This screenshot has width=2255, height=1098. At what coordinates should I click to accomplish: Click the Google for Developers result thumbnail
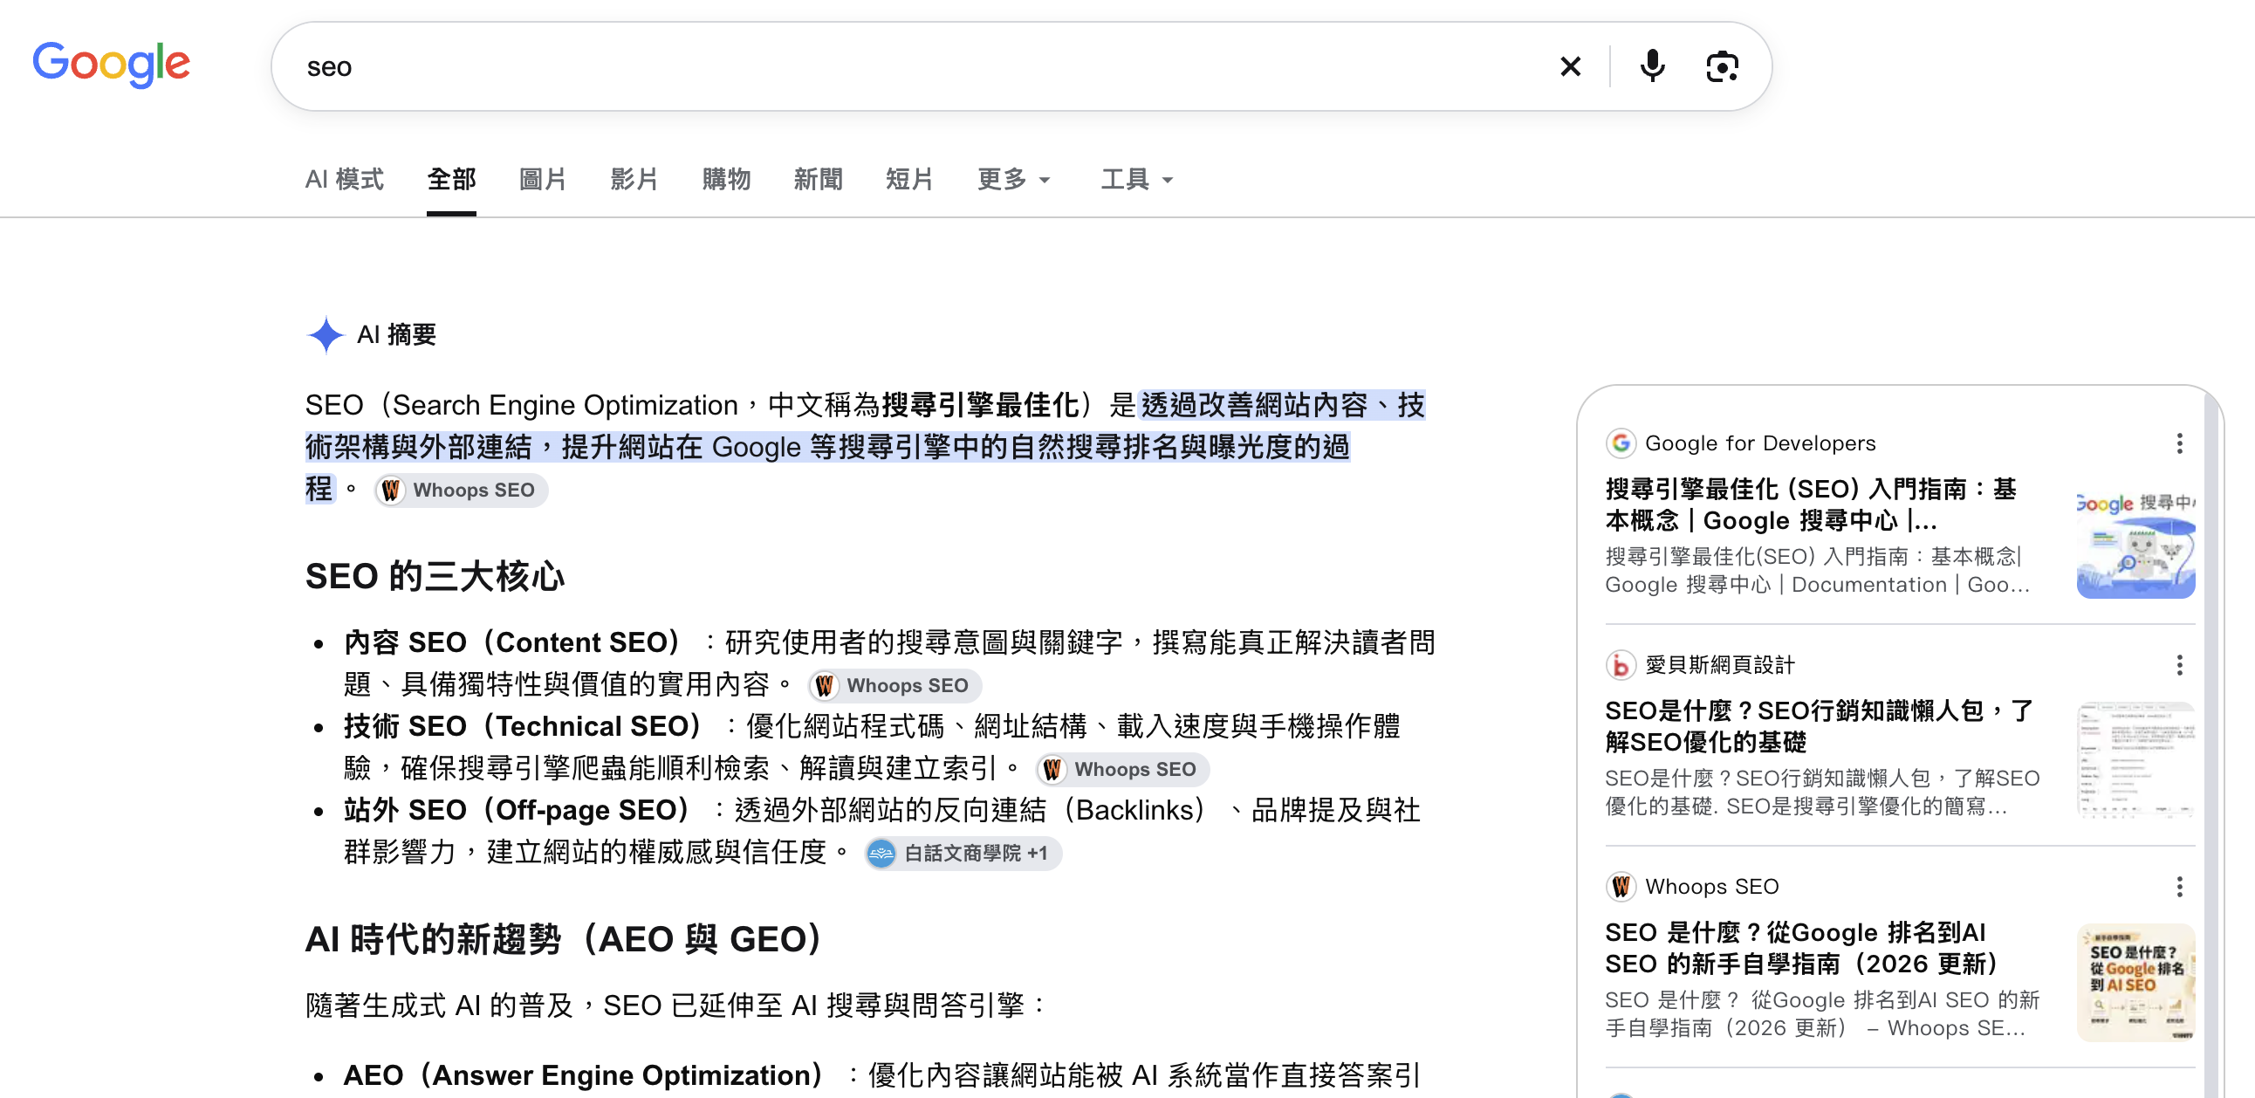(2136, 540)
